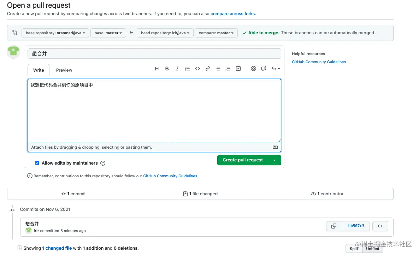Insert a numbered list from the toolbar
419x255 pixels.
coord(228,69)
